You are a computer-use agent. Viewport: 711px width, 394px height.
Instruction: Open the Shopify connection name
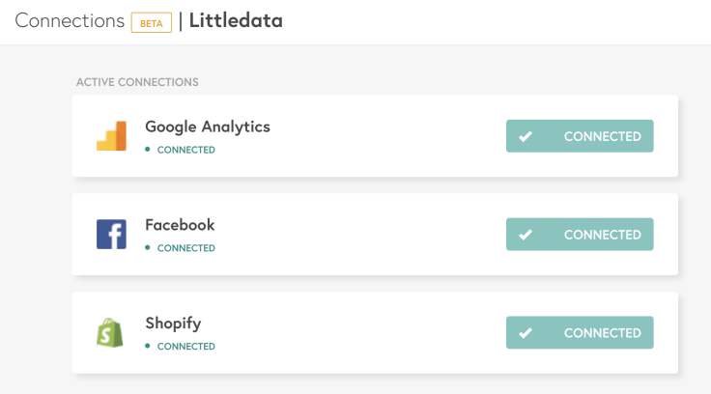pyautogui.click(x=173, y=324)
